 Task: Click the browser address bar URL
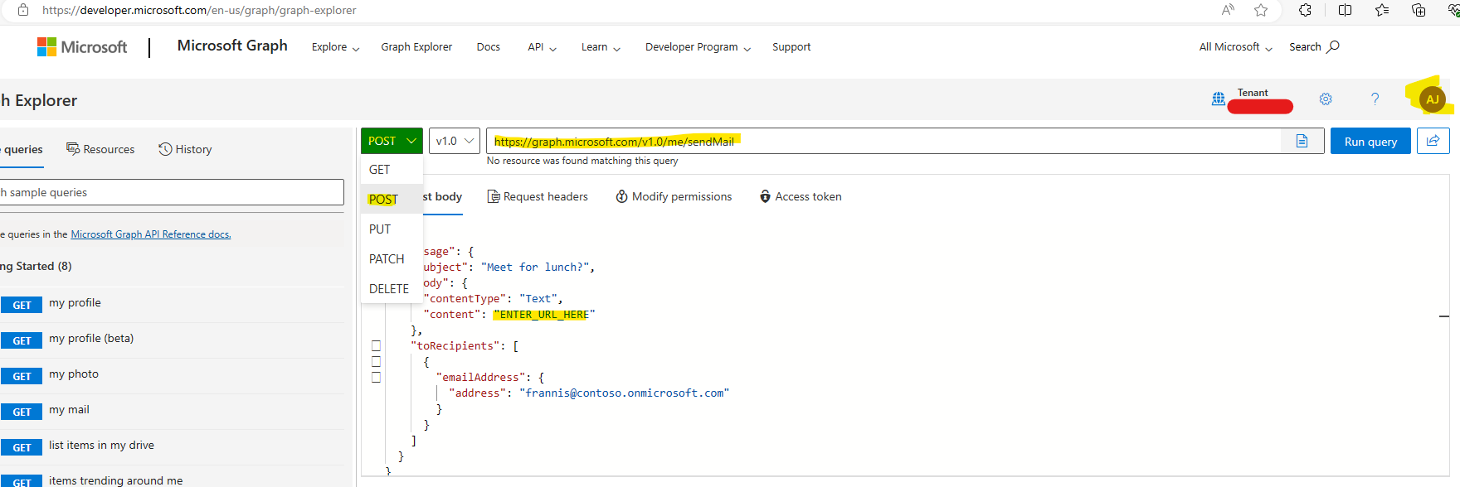click(x=199, y=10)
